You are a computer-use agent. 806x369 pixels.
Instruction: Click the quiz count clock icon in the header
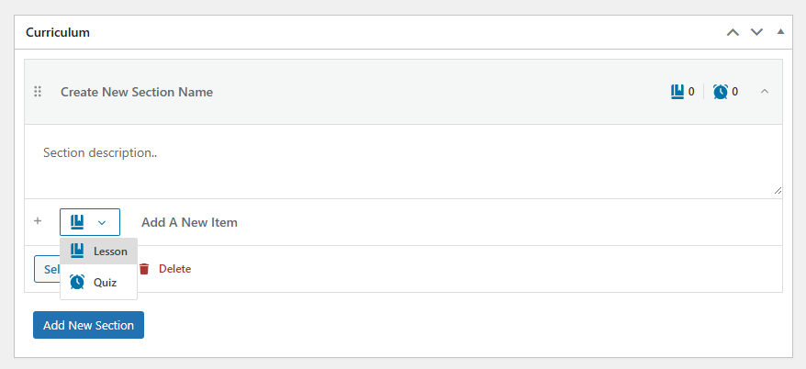coord(720,92)
